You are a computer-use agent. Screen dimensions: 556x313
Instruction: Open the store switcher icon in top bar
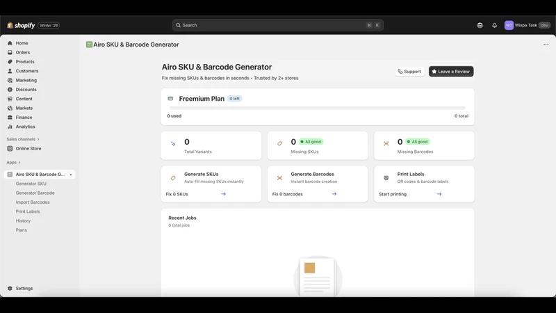(480, 25)
